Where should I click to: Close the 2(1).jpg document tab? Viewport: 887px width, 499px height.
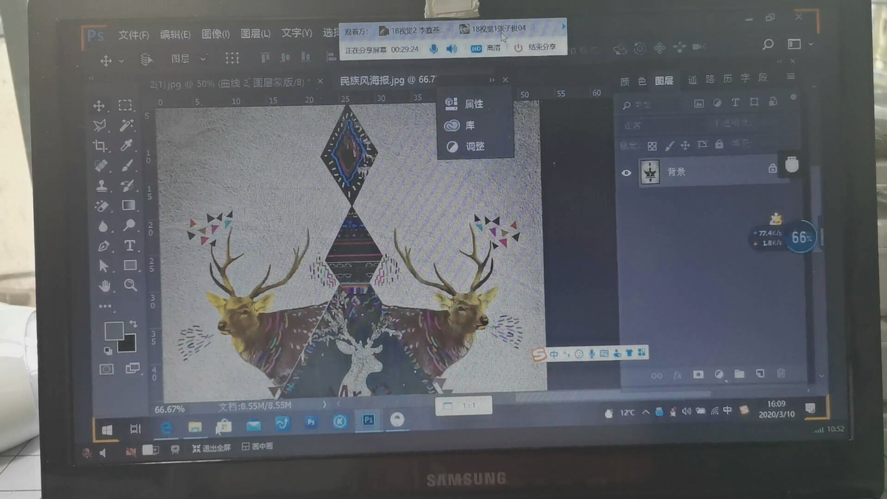320,81
